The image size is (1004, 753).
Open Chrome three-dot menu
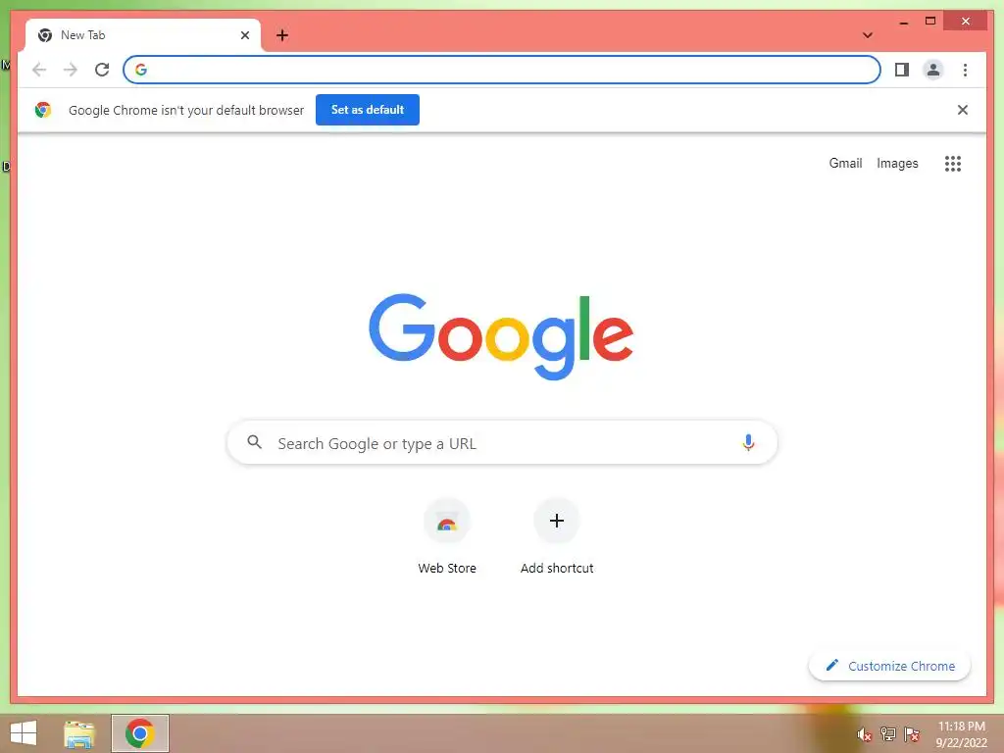965,70
